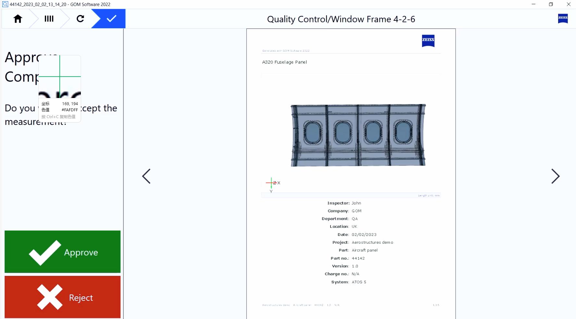Click the GOM Software app icon in title bar

point(5,4)
